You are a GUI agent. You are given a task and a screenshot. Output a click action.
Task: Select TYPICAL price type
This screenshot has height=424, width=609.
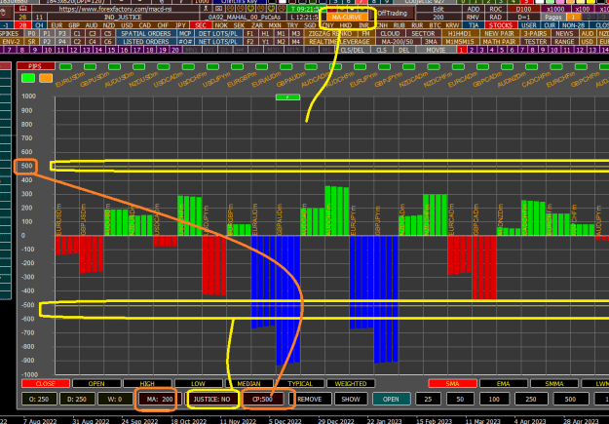tap(300, 384)
